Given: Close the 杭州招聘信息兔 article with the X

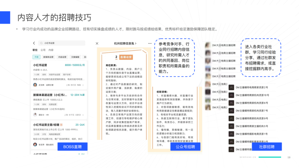Looking at the screenshot, I should (97, 43).
